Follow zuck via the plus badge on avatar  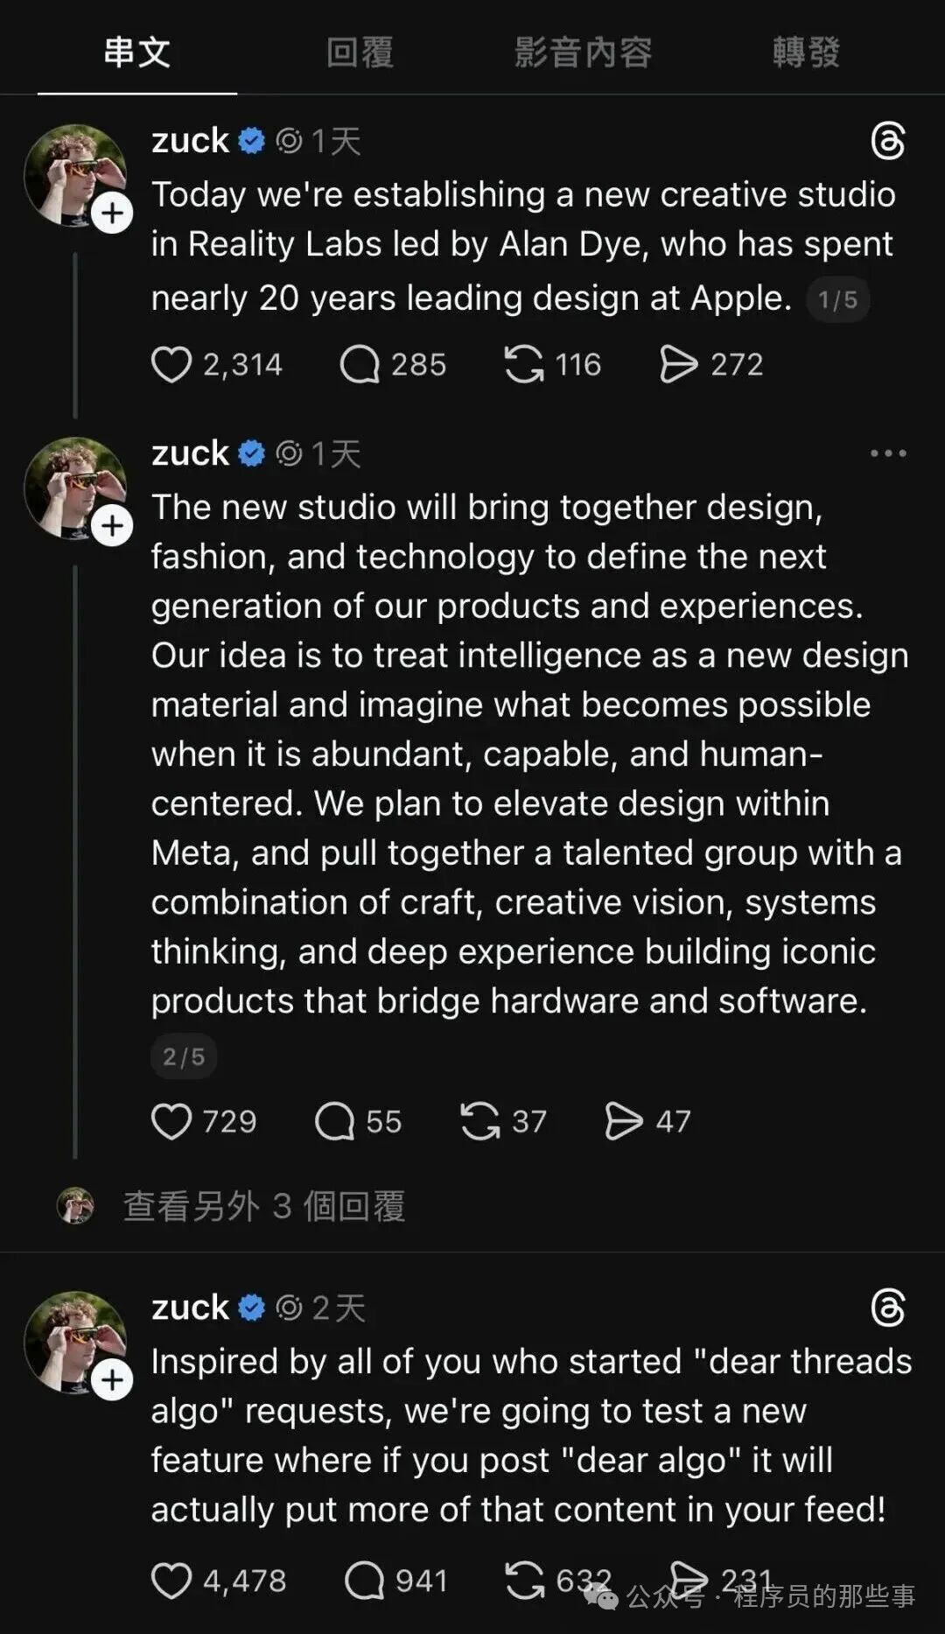[x=113, y=213]
